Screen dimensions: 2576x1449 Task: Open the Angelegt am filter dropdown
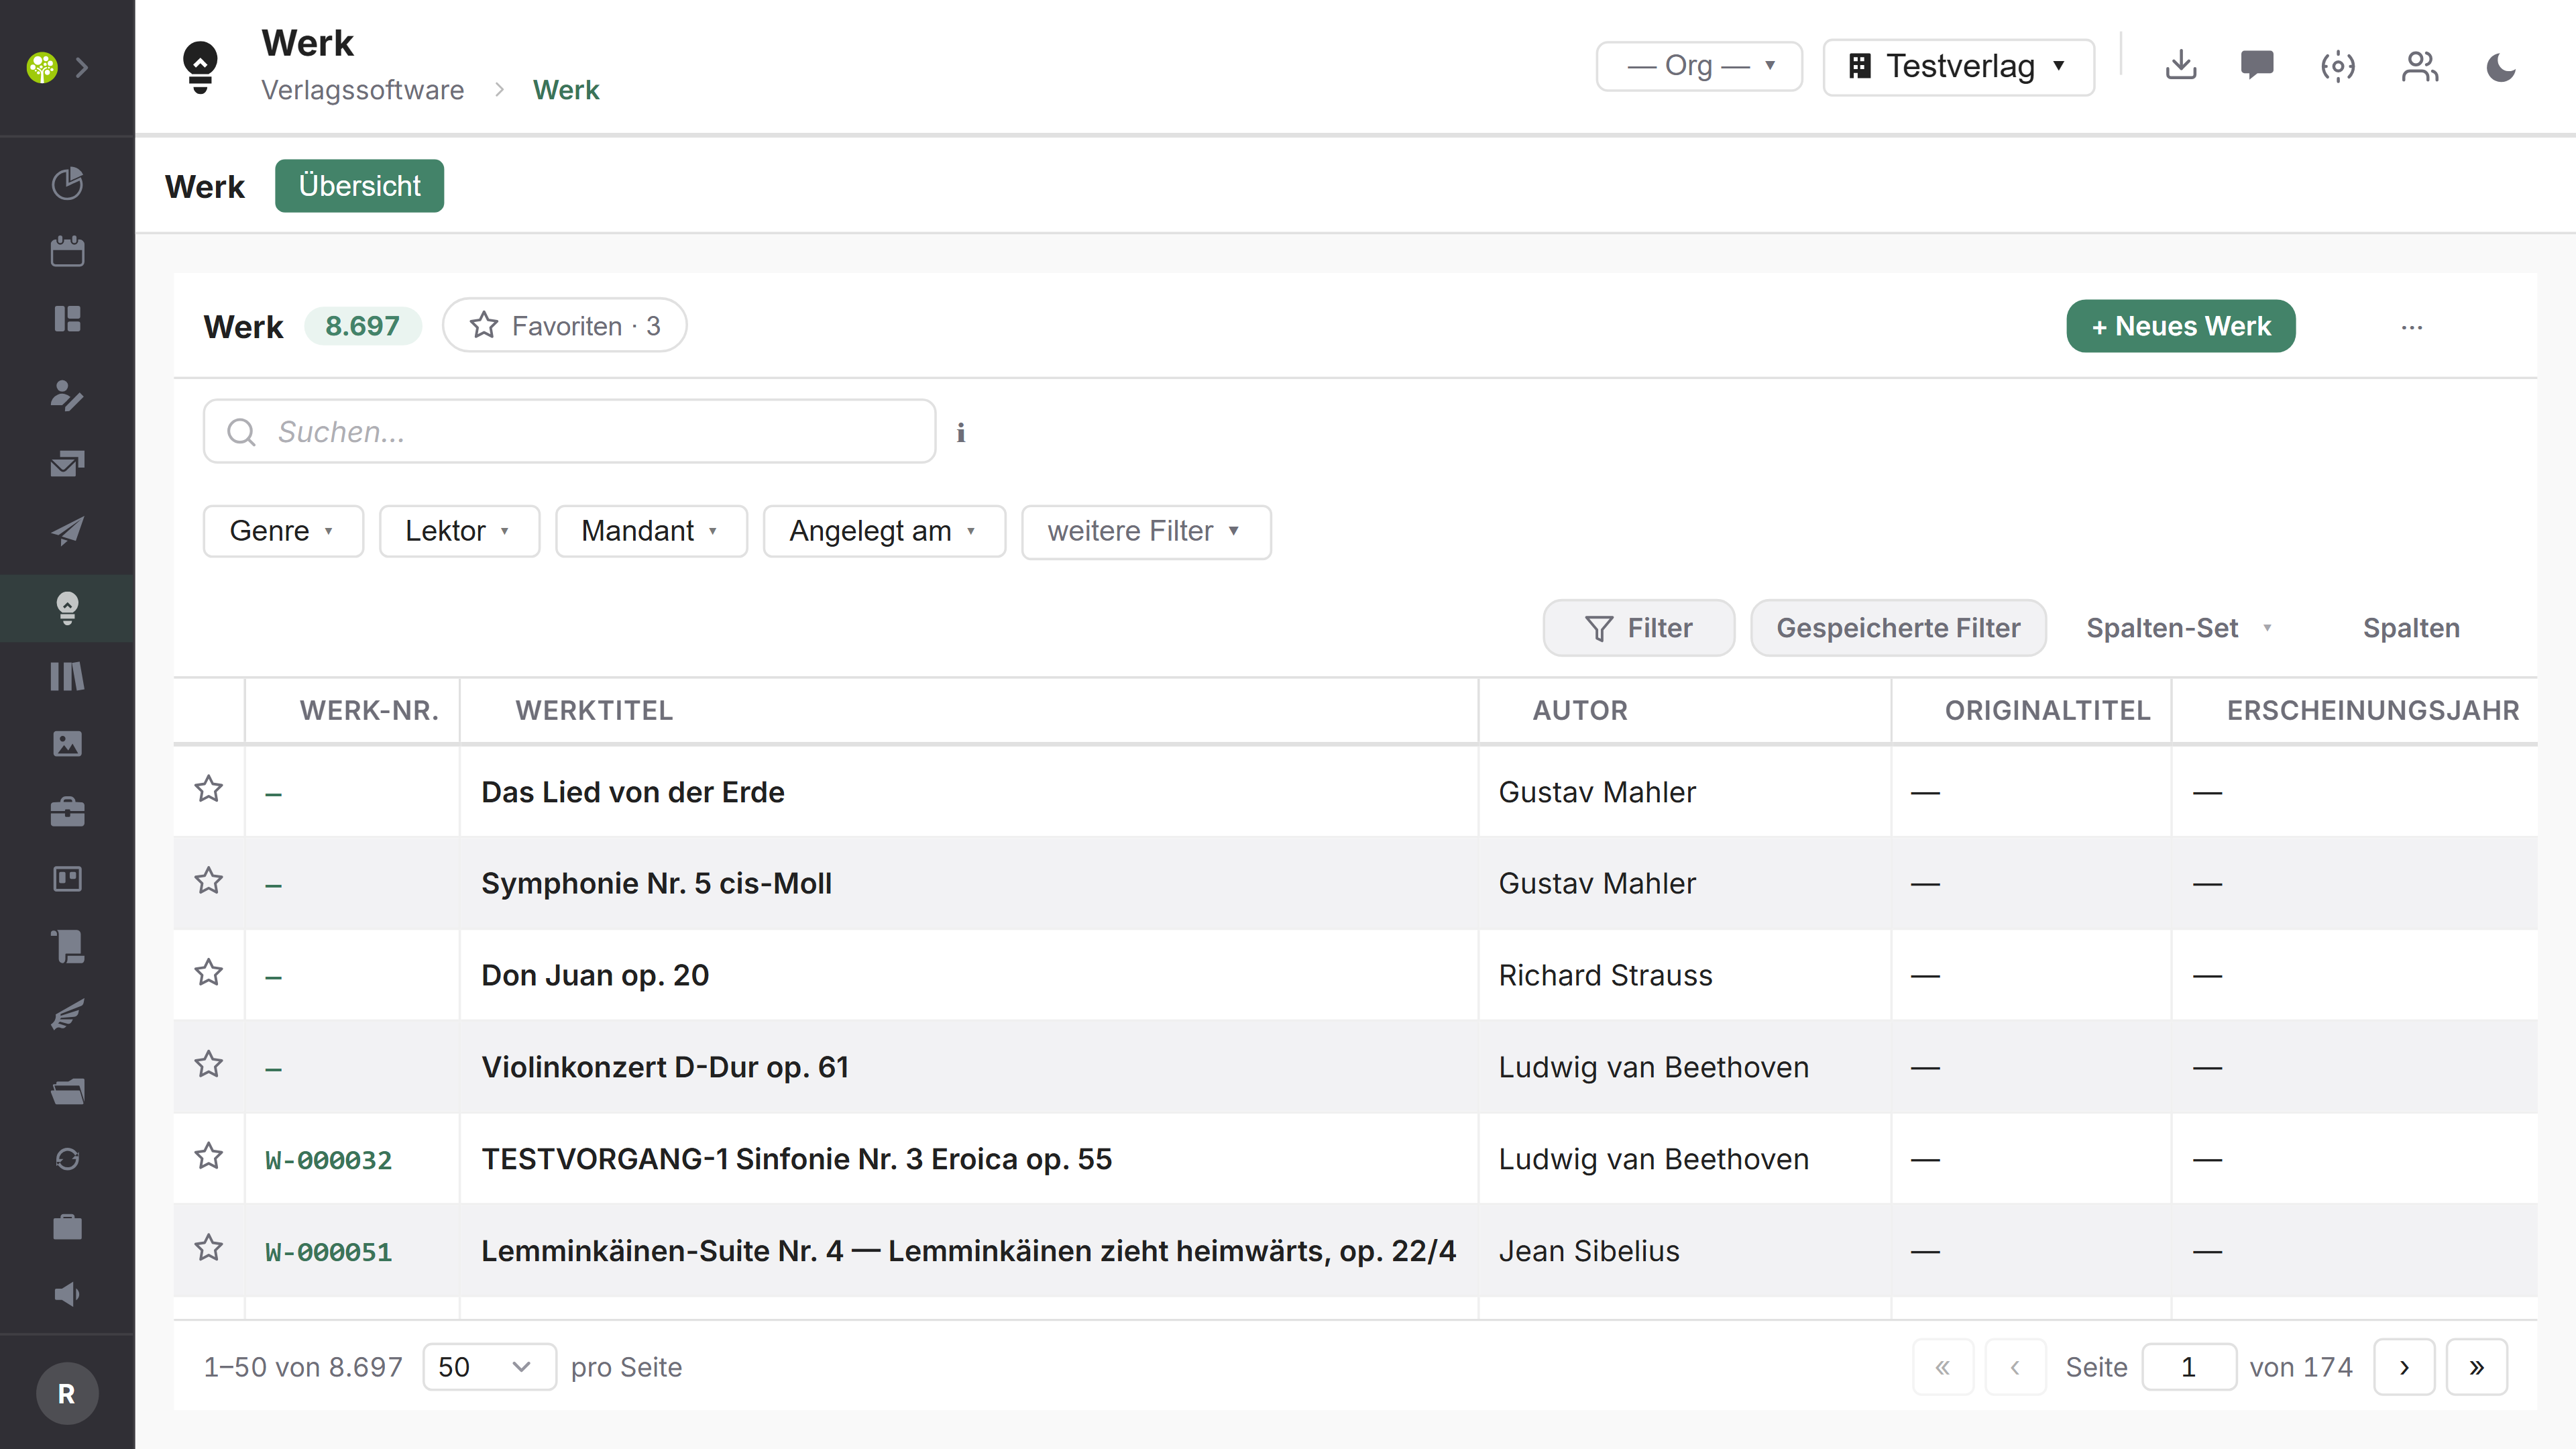[x=884, y=531]
